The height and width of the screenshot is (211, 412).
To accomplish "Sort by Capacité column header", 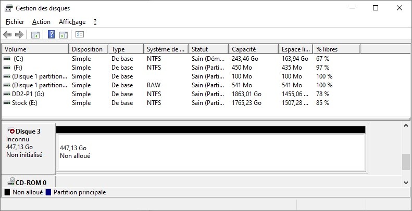I will [x=252, y=49].
